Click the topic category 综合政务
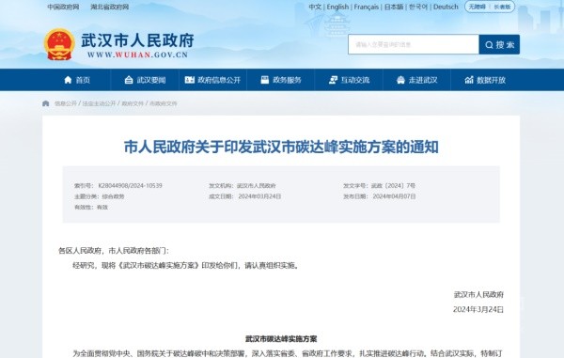564x358 pixels. coord(114,196)
